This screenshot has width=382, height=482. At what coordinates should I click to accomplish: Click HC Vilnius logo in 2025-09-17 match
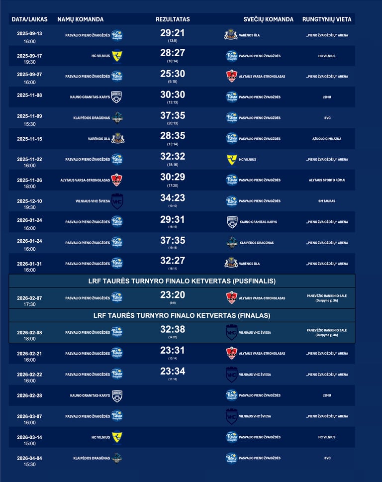pyautogui.click(x=117, y=56)
